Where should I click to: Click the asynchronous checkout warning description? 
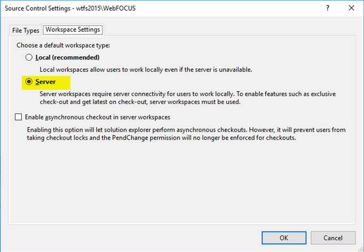(x=186, y=134)
